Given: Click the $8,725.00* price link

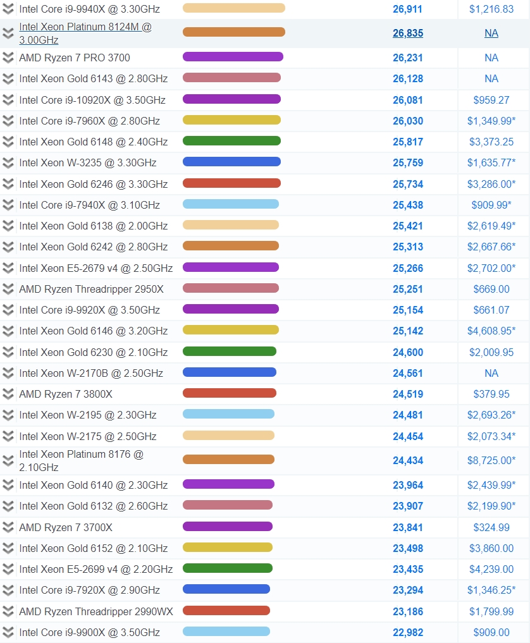Looking at the screenshot, I should pyautogui.click(x=491, y=460).
